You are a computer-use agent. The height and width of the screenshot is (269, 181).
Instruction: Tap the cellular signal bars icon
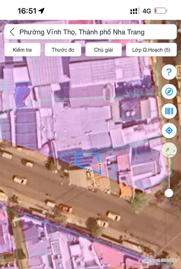(135, 11)
